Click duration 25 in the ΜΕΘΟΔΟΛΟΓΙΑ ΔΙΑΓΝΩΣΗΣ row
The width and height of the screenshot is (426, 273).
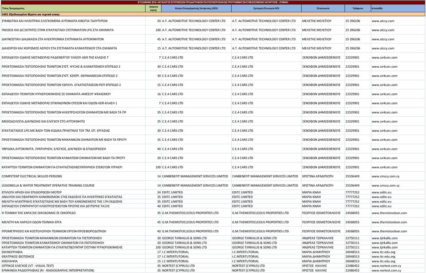click(159, 121)
